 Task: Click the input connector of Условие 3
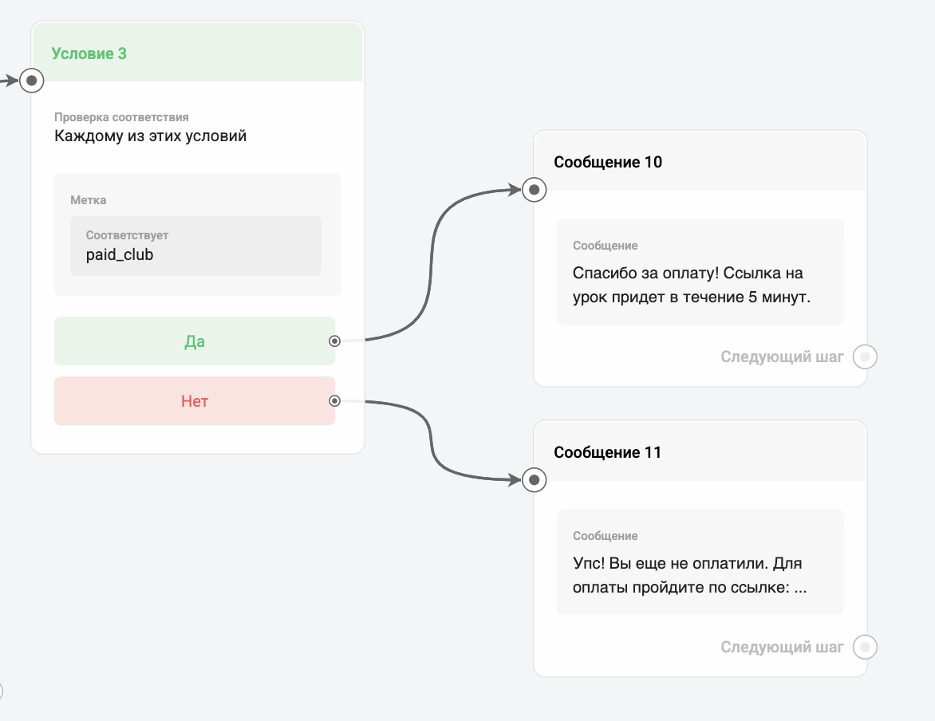[x=32, y=81]
